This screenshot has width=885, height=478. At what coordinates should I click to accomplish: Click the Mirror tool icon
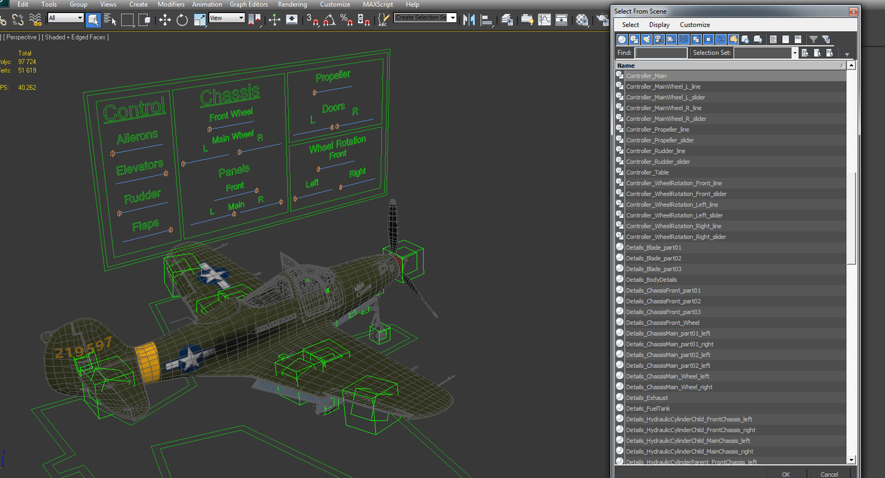coord(469,19)
